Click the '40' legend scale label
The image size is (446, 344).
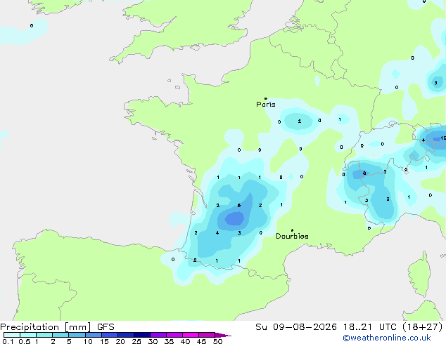[x=185, y=341]
